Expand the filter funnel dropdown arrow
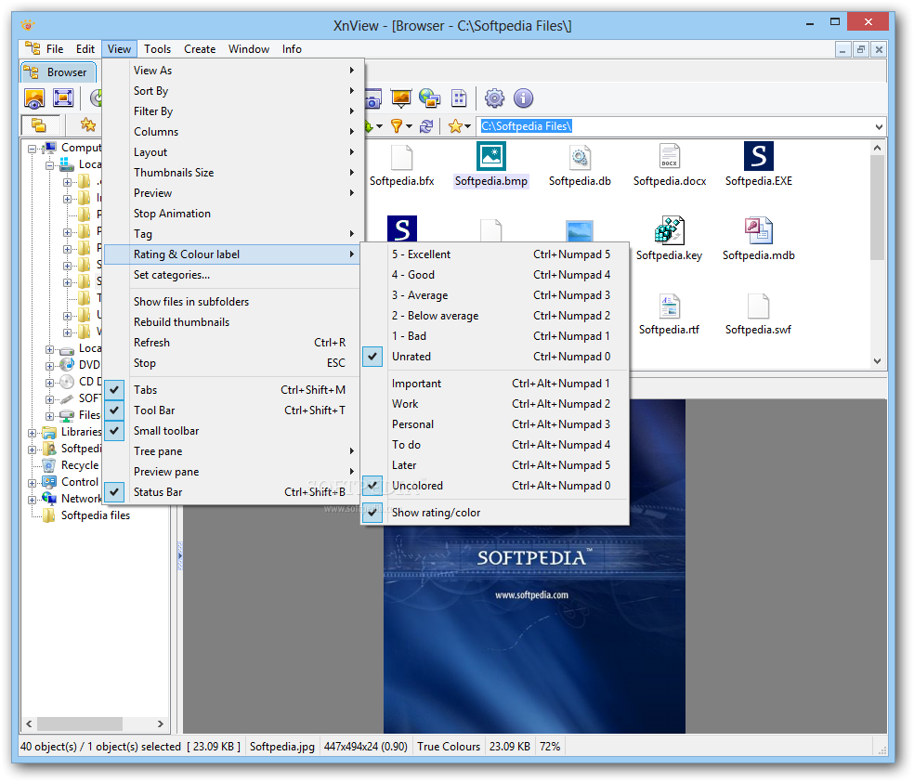This screenshot has height=782, width=914. coord(410,126)
